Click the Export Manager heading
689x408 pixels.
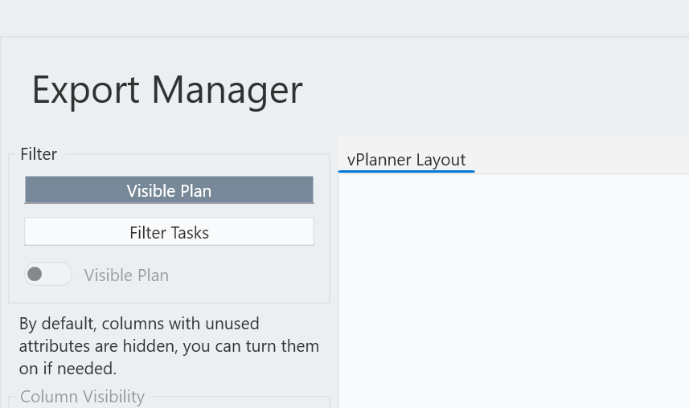click(x=166, y=89)
